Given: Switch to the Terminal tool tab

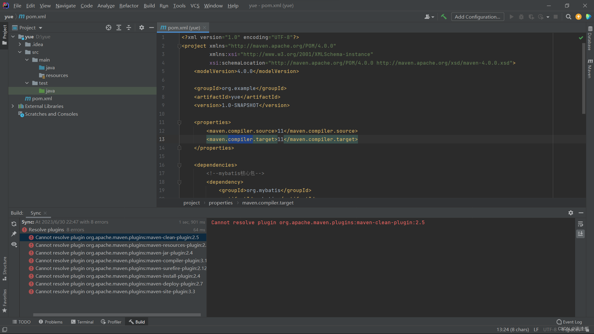Looking at the screenshot, I should (82, 322).
